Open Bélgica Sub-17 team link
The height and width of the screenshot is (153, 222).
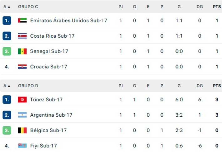click(48, 130)
